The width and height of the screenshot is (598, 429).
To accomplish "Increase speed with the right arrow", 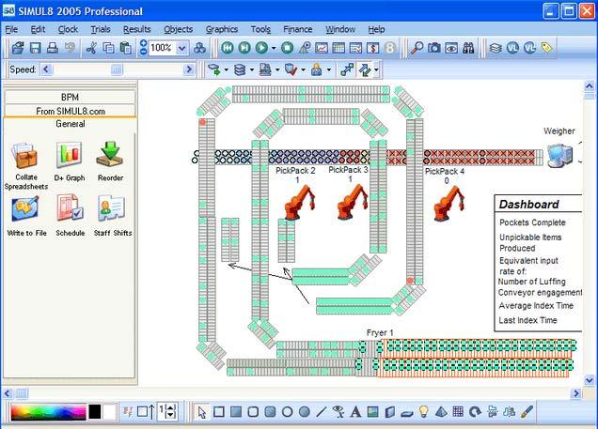I will point(188,69).
